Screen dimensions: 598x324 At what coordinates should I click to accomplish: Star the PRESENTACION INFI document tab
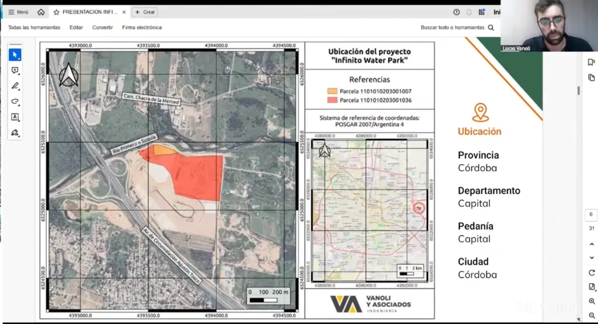point(56,12)
